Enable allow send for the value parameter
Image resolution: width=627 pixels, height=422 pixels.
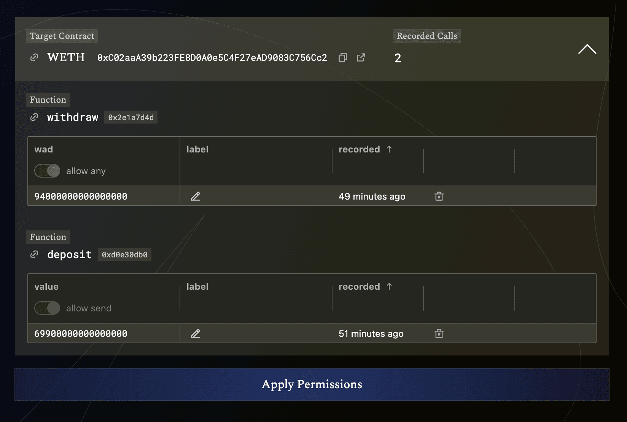[47, 308]
